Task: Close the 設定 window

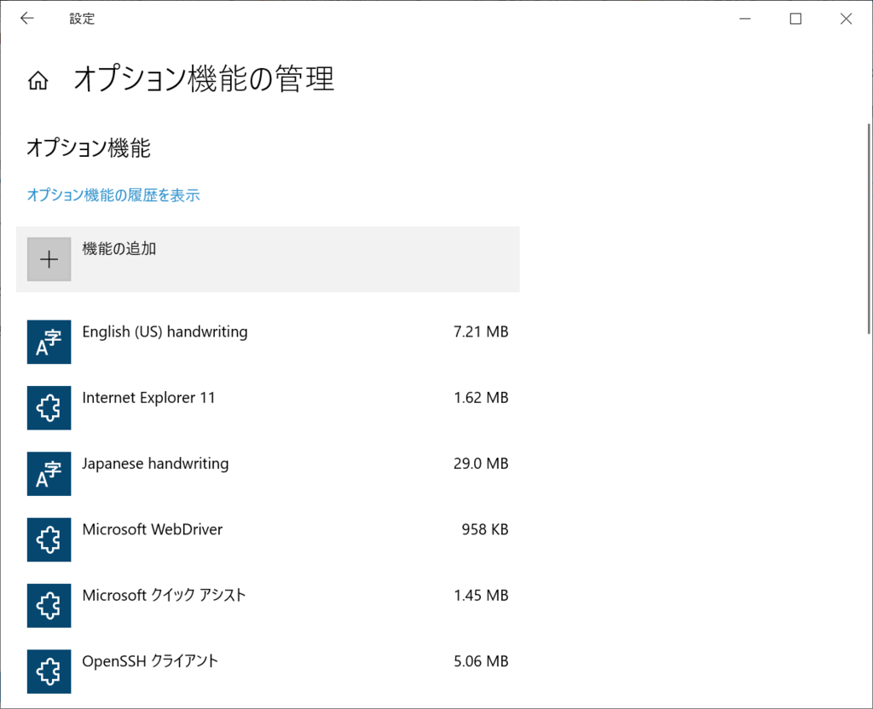Action: [x=847, y=19]
